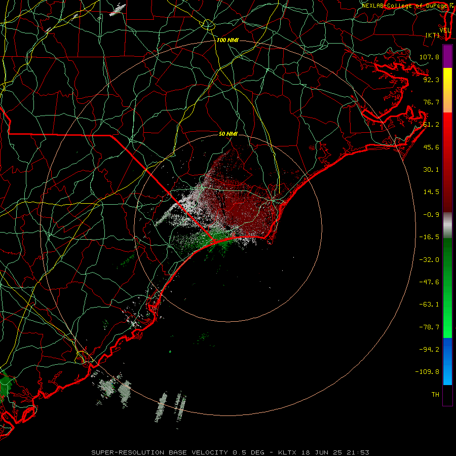Click the -63.1 legend value
This screenshot has height=456, width=456.
(x=429, y=305)
